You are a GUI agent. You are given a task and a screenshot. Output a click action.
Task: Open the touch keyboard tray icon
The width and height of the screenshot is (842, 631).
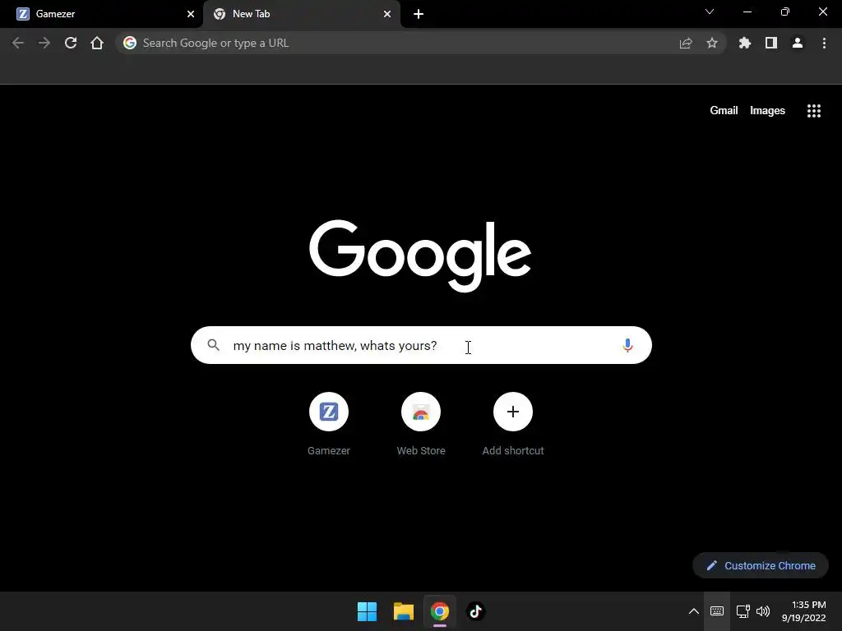(x=717, y=611)
